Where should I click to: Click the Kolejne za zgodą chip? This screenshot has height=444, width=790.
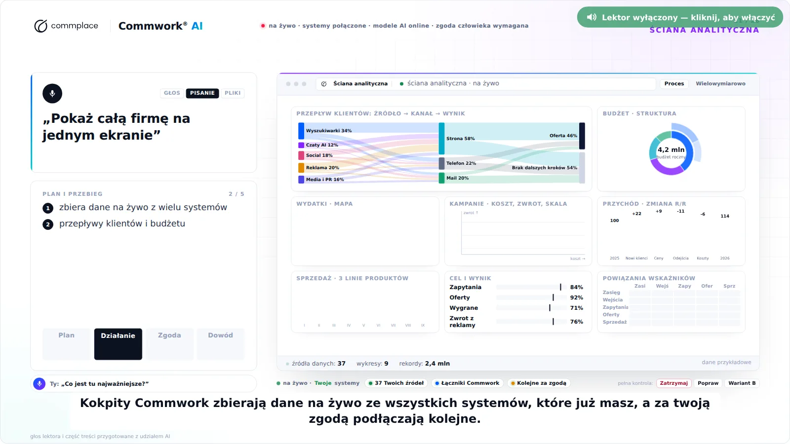tap(539, 383)
